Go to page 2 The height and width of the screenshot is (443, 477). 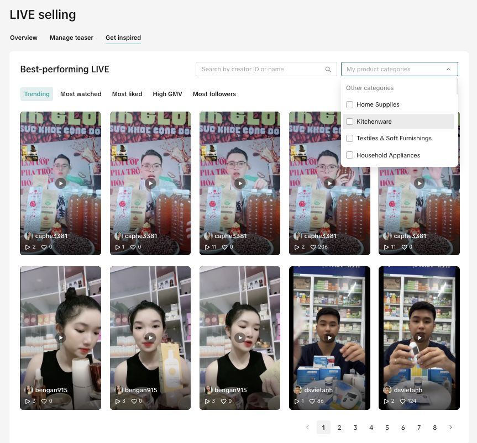point(339,428)
